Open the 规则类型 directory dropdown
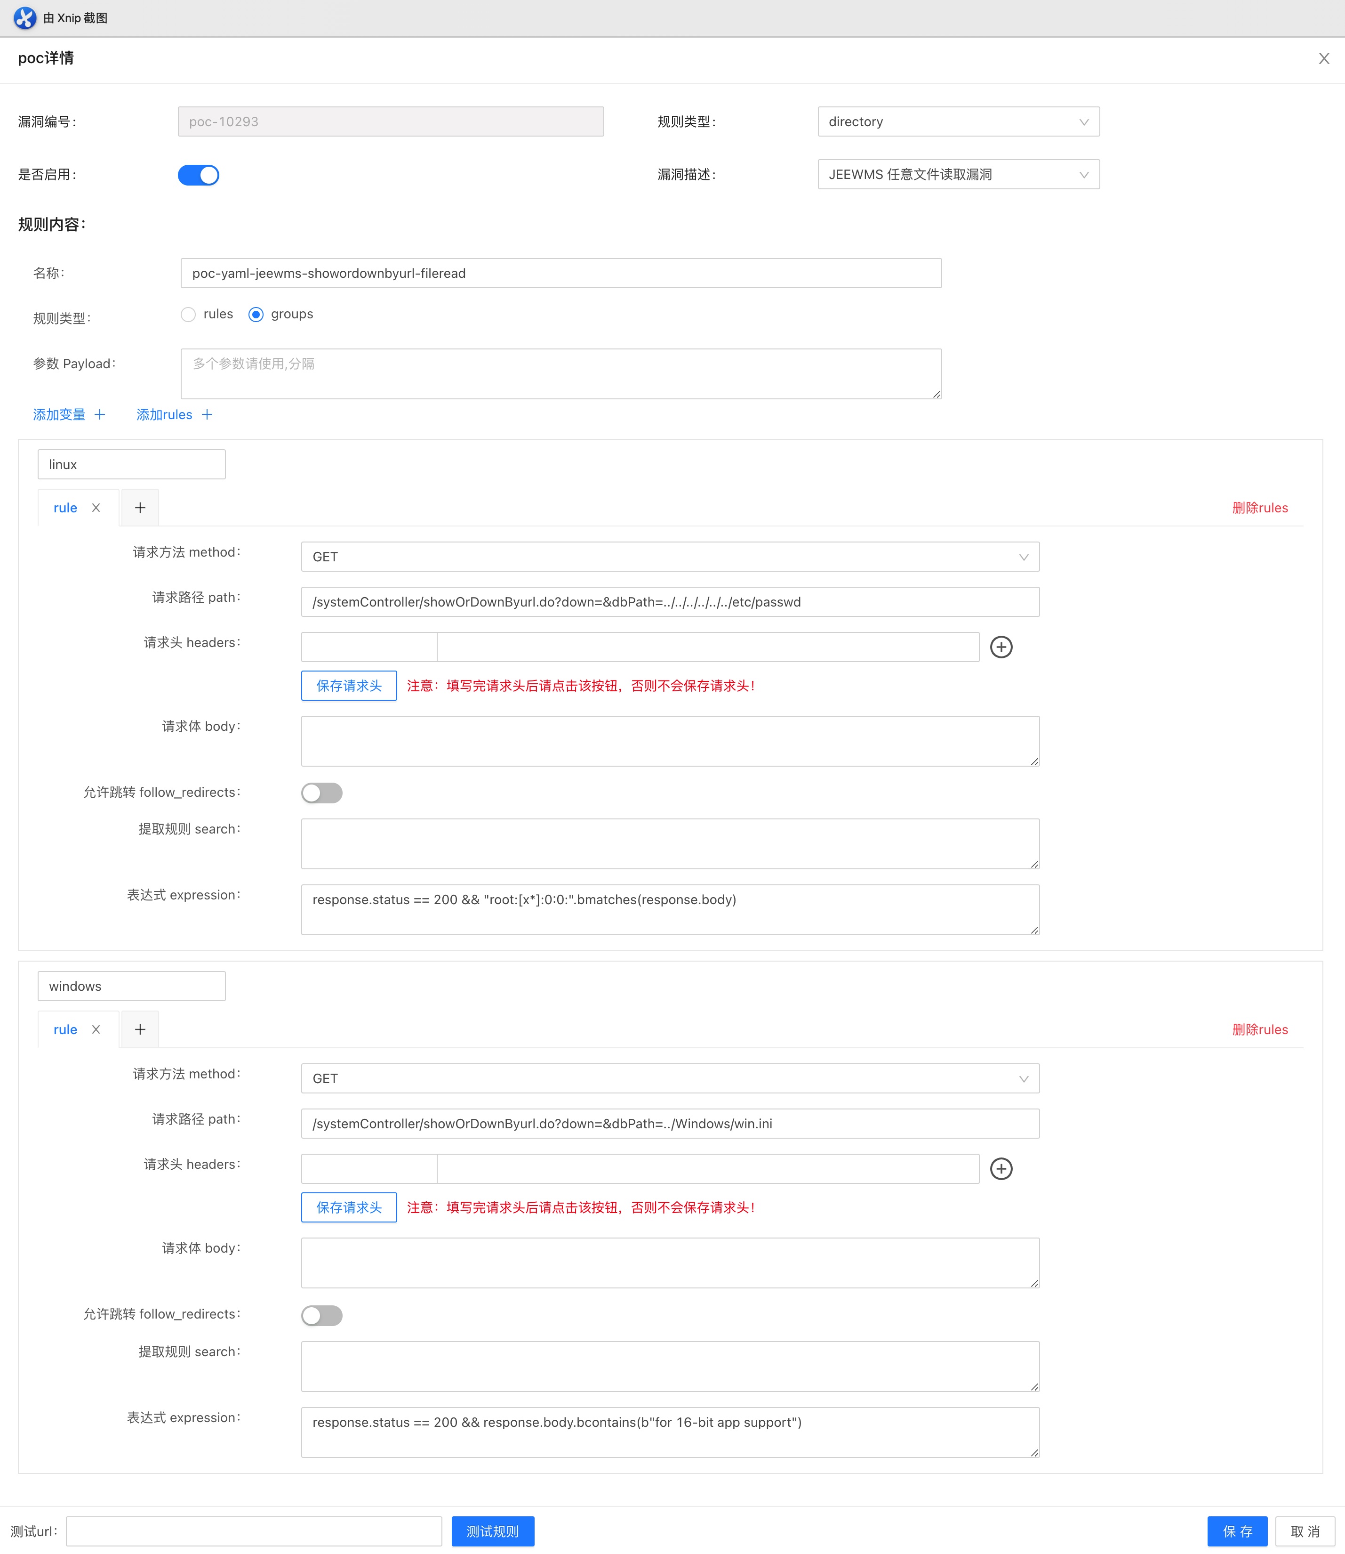The width and height of the screenshot is (1345, 1554). point(958,121)
